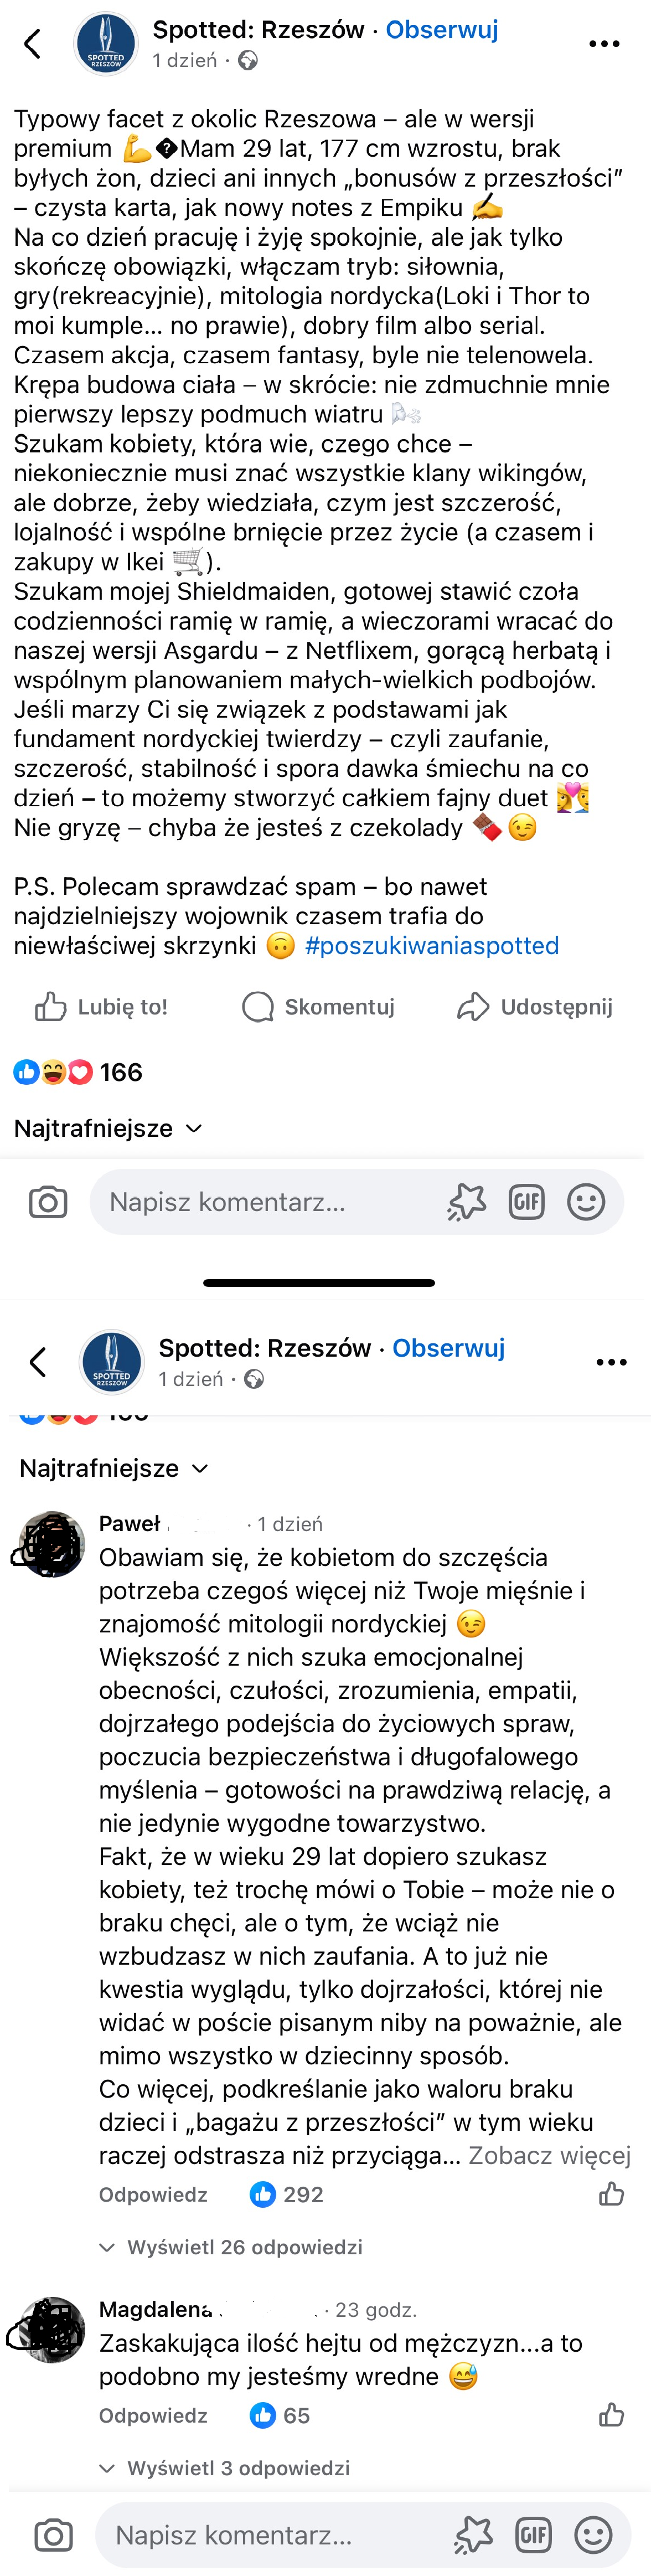Screen dimensions: 651x2576
Task: Open the sticker picker in top comment bar
Action: (x=466, y=1202)
